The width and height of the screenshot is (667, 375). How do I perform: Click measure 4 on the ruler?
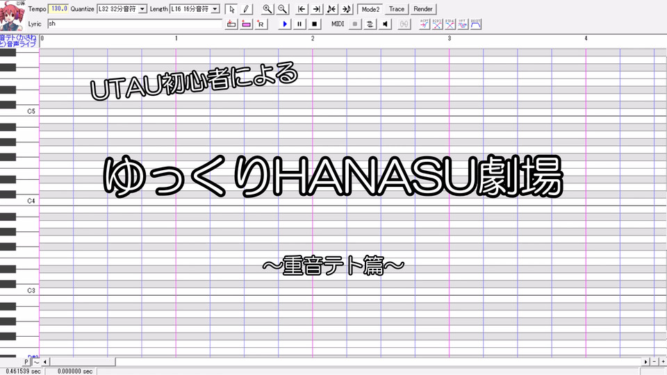pyautogui.click(x=586, y=38)
